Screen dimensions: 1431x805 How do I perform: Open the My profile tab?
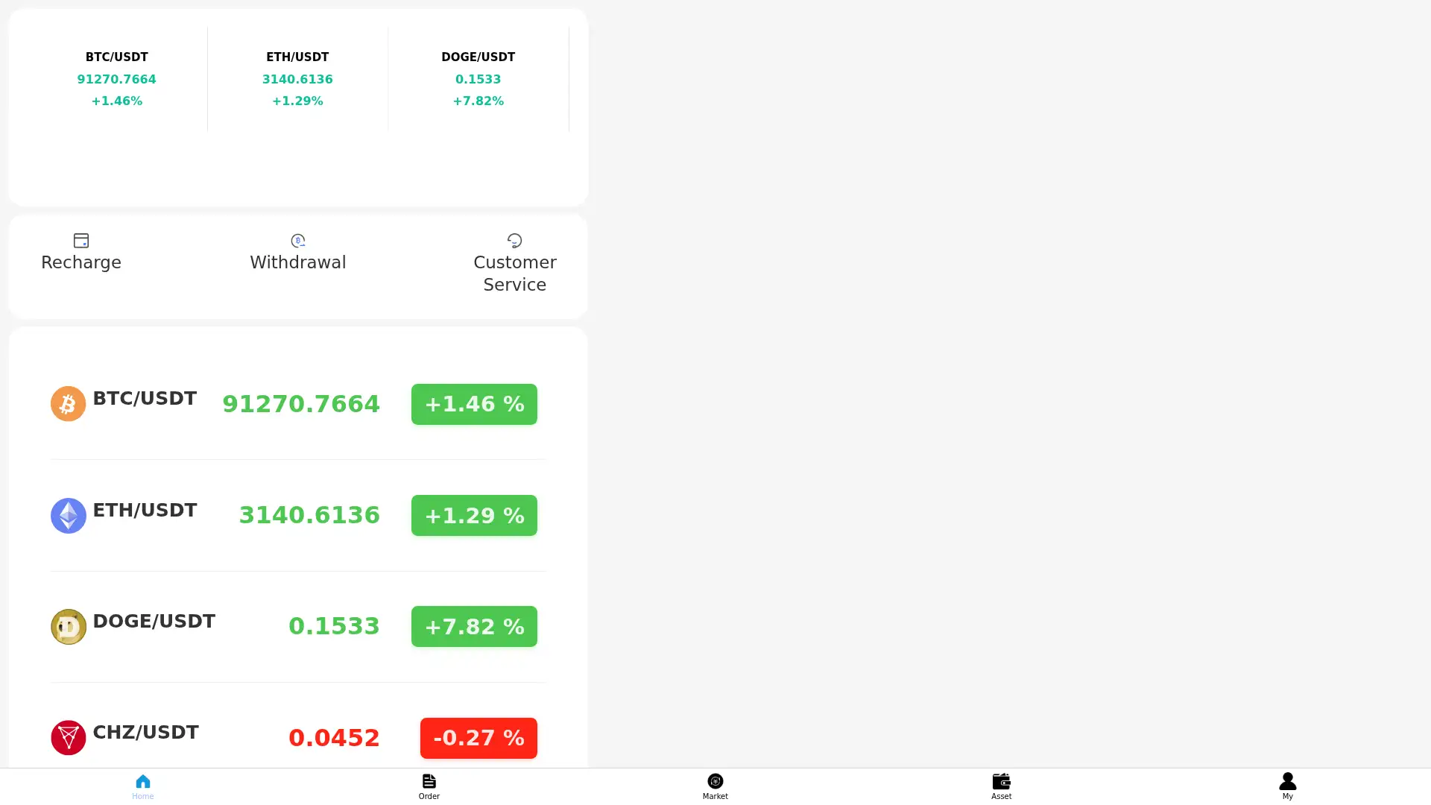[x=1287, y=786]
